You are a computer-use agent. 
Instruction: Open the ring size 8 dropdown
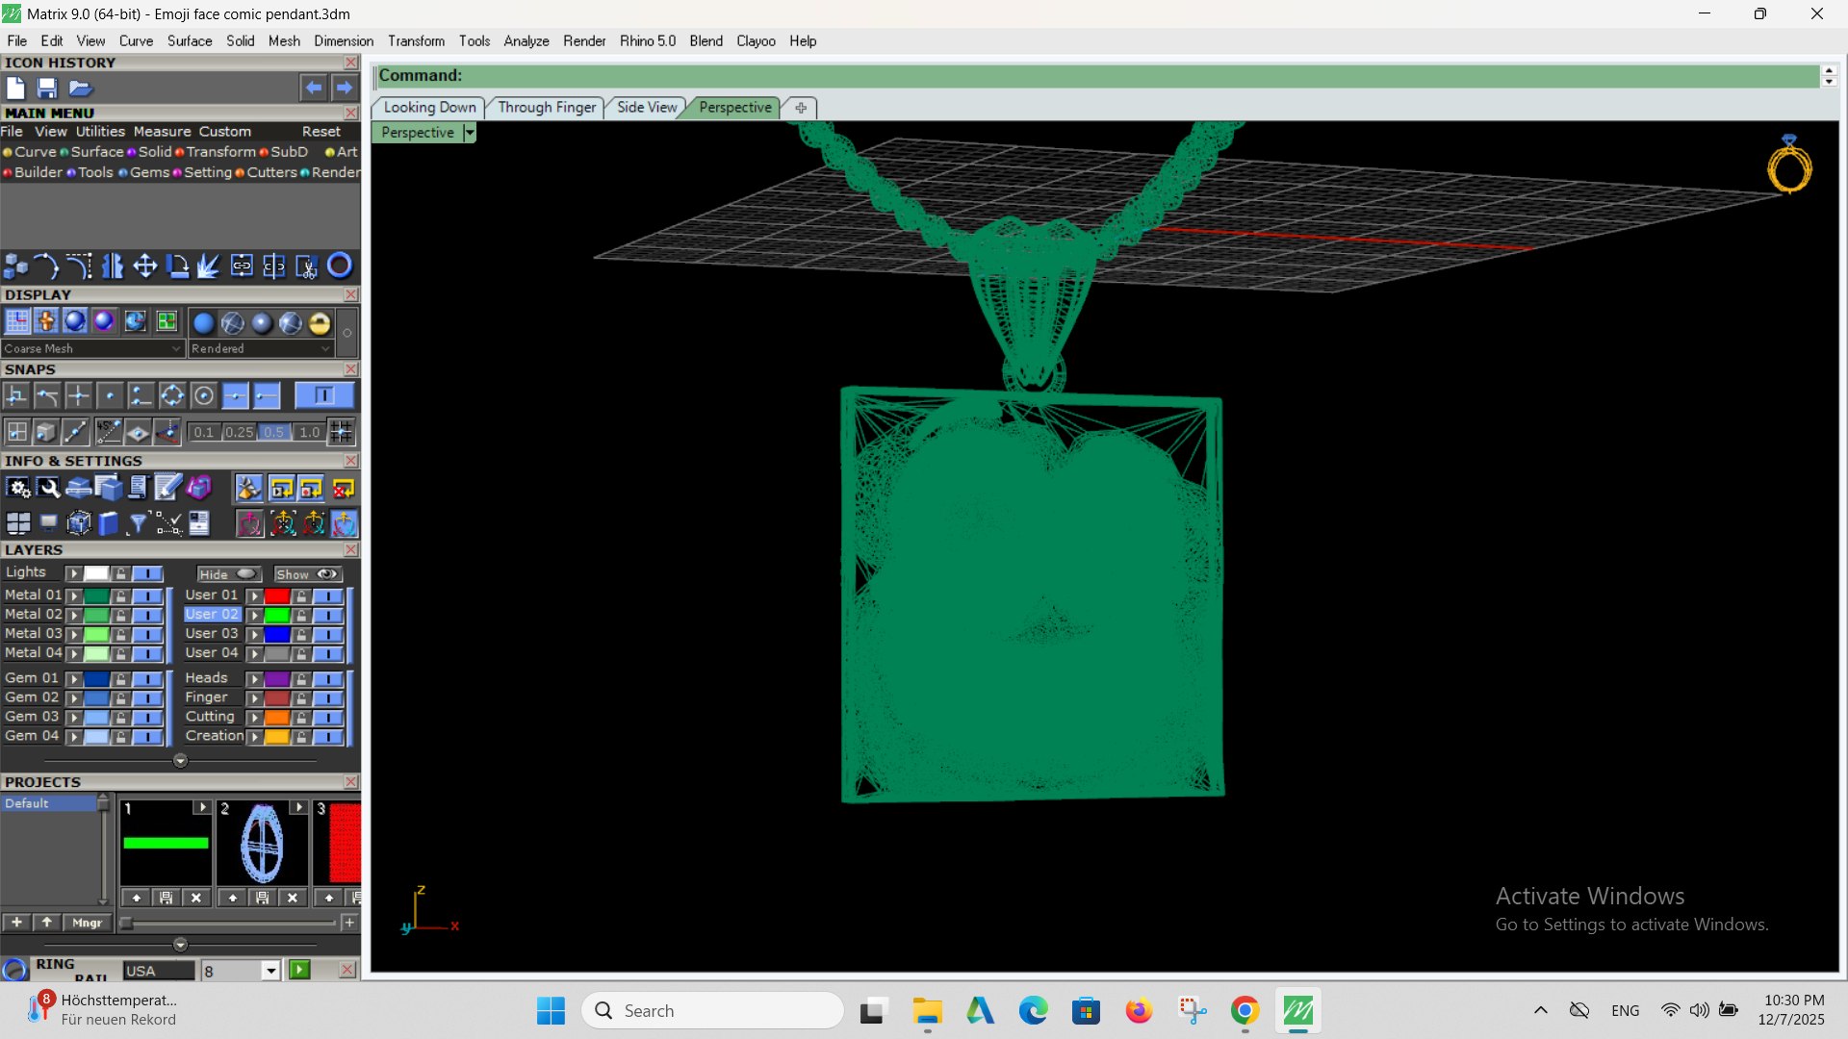[271, 971]
